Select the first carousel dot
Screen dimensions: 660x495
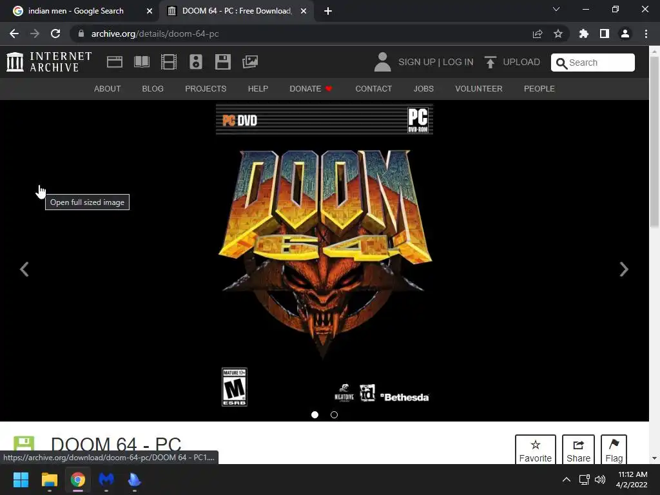315,414
